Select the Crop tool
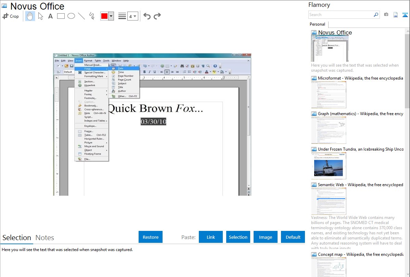Image resolution: width=410 pixels, height=277 pixels. [11, 16]
